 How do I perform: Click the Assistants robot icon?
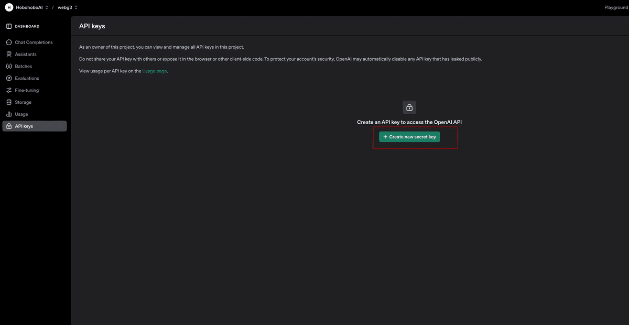point(9,55)
